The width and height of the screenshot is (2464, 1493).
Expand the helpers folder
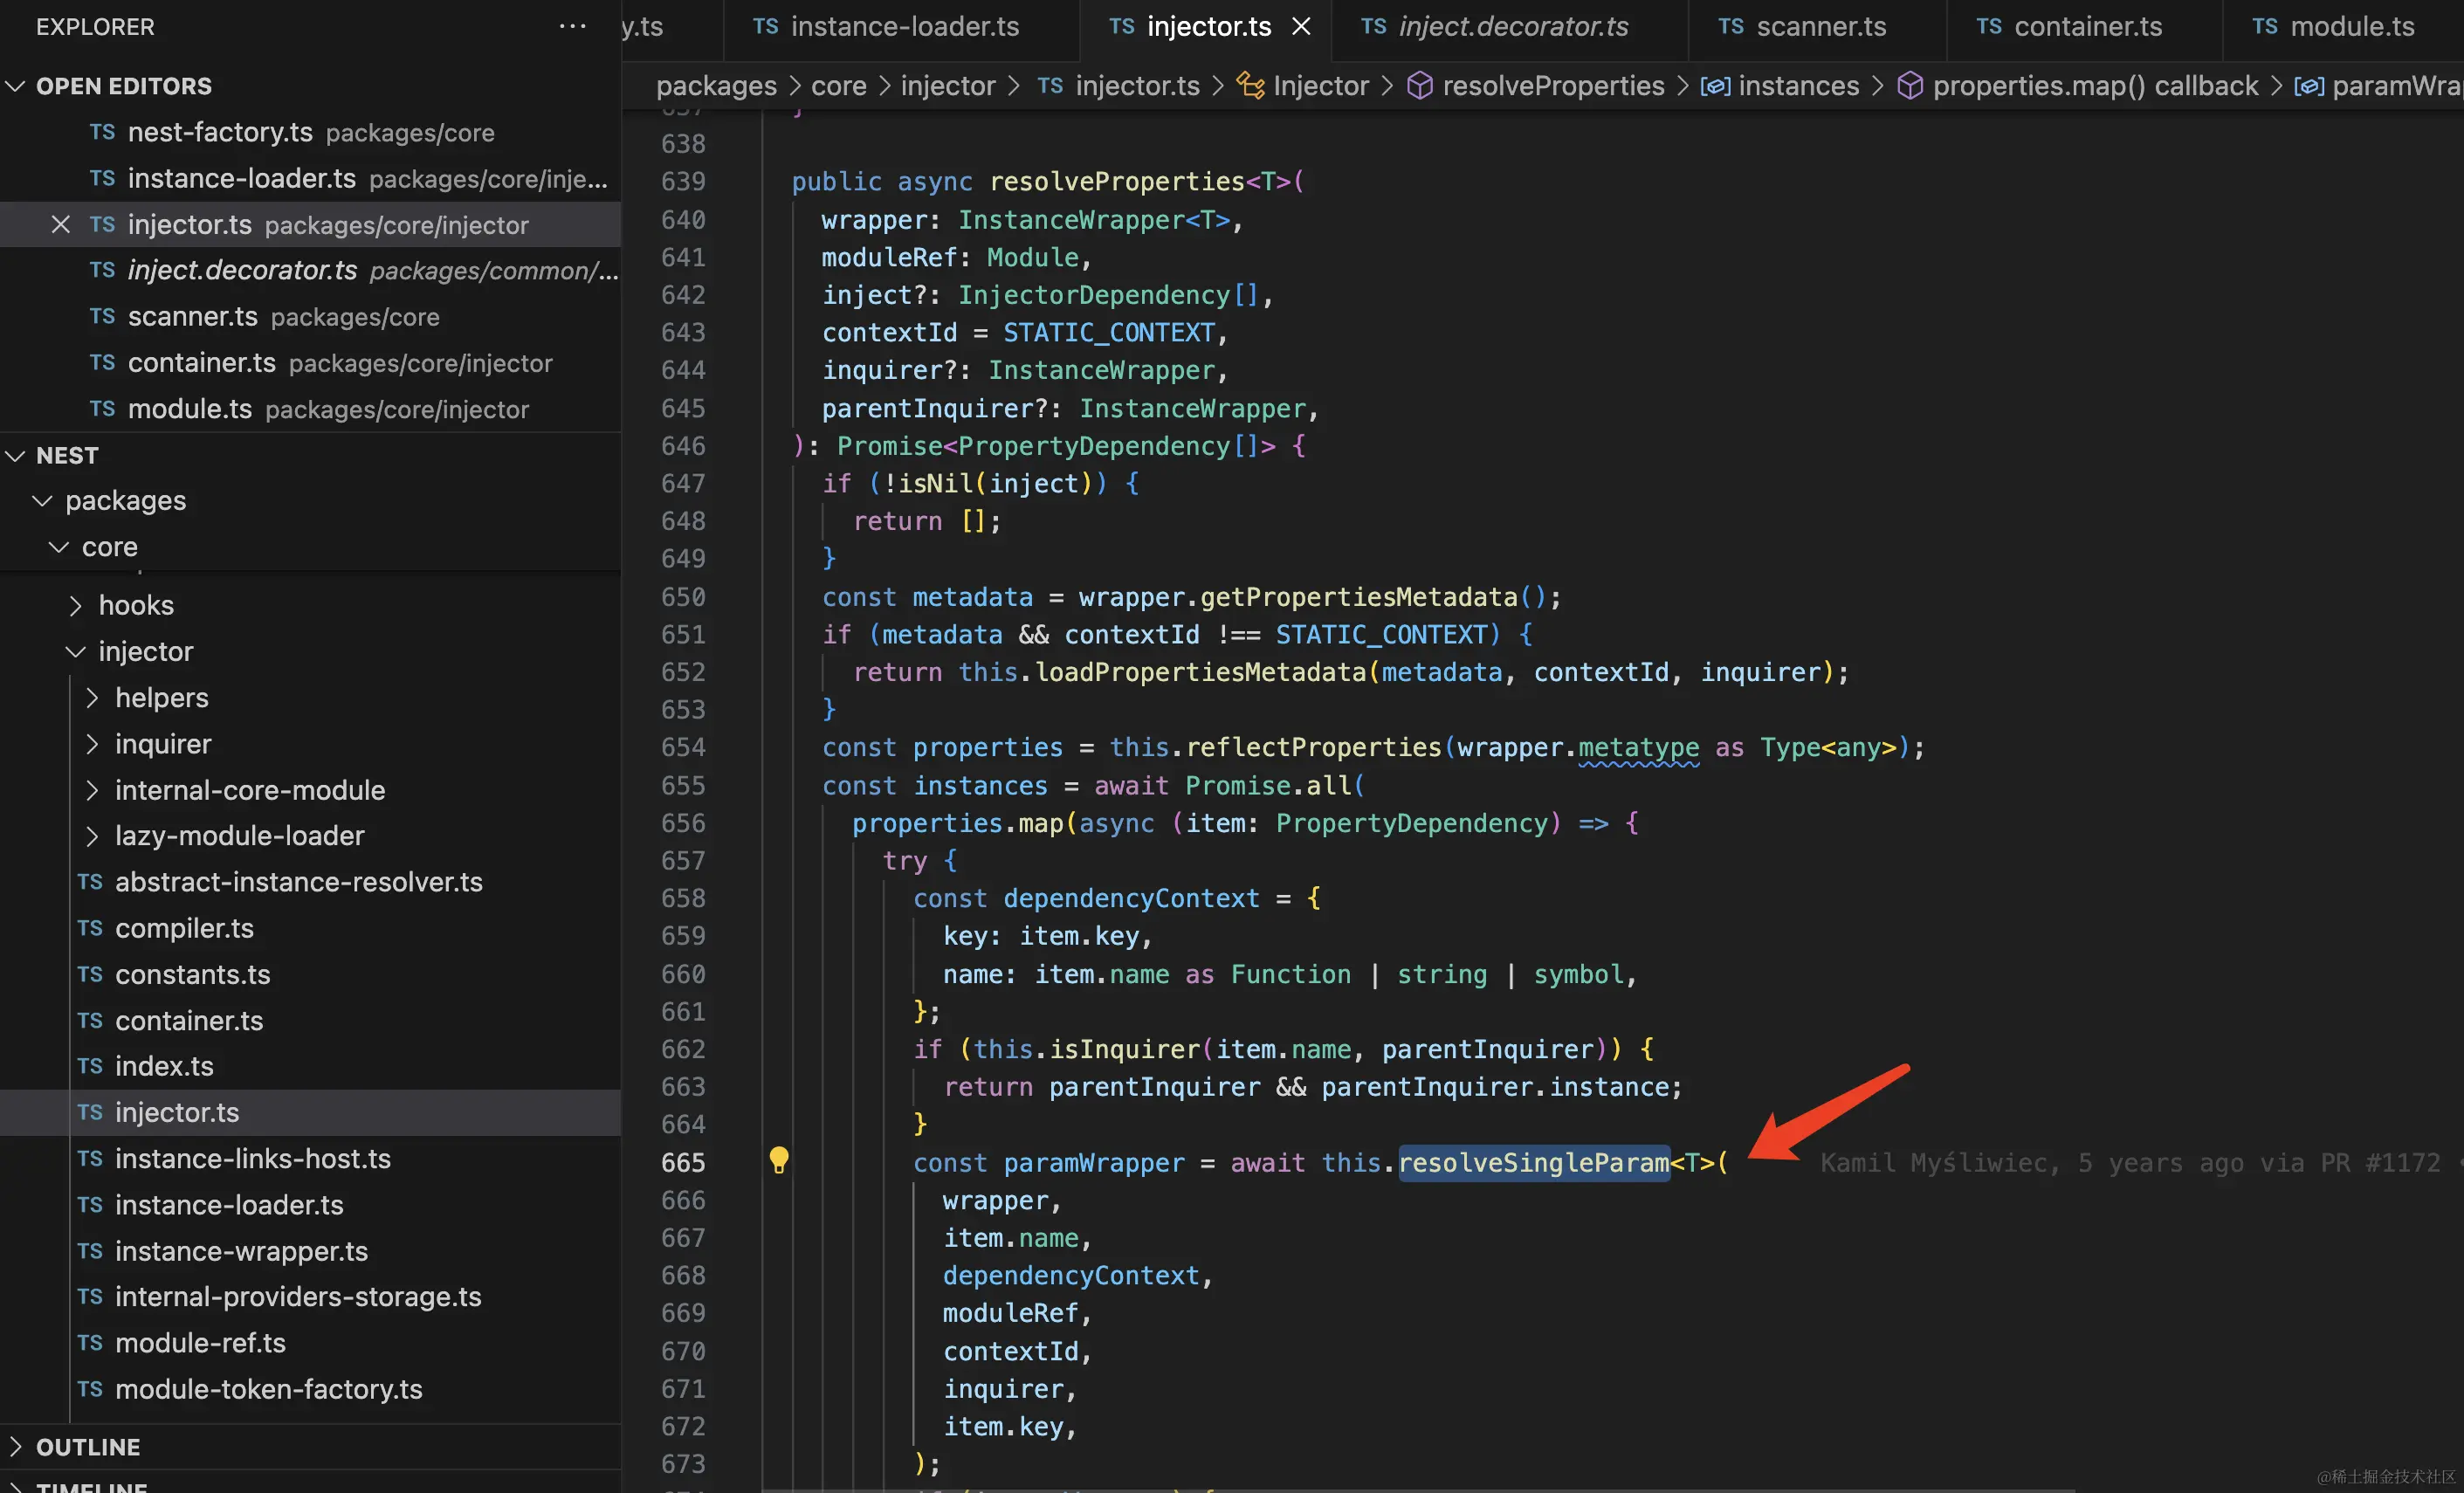tap(92, 697)
